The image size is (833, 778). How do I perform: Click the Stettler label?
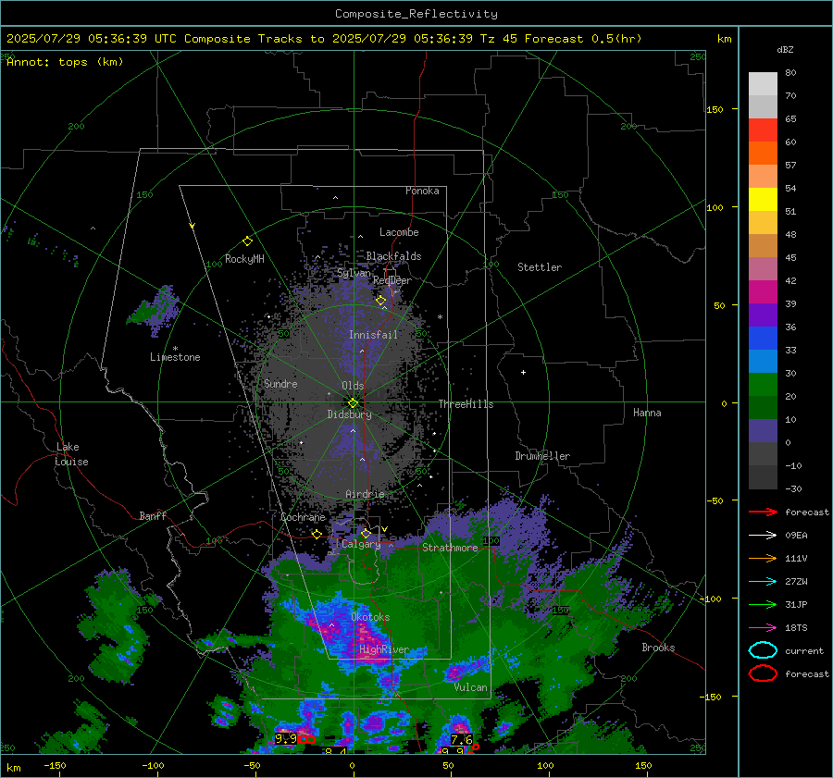tap(540, 267)
